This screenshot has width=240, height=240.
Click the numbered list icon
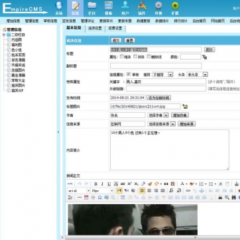coord(201,184)
